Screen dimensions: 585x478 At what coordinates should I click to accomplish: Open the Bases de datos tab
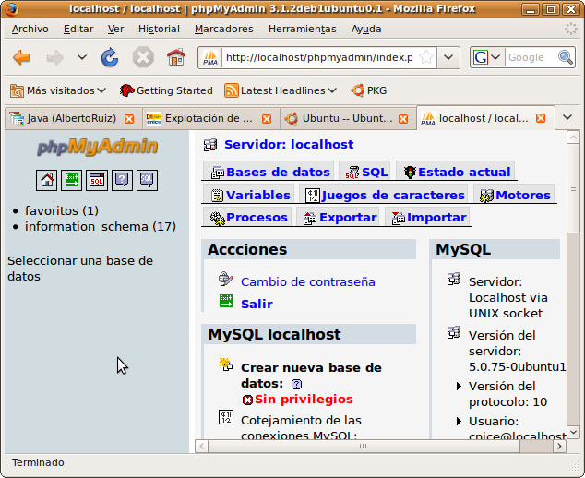click(277, 172)
